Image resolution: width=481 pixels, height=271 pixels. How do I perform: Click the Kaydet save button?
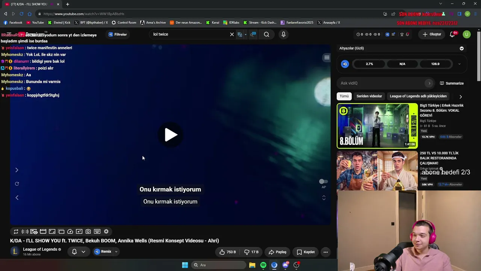[306, 252]
